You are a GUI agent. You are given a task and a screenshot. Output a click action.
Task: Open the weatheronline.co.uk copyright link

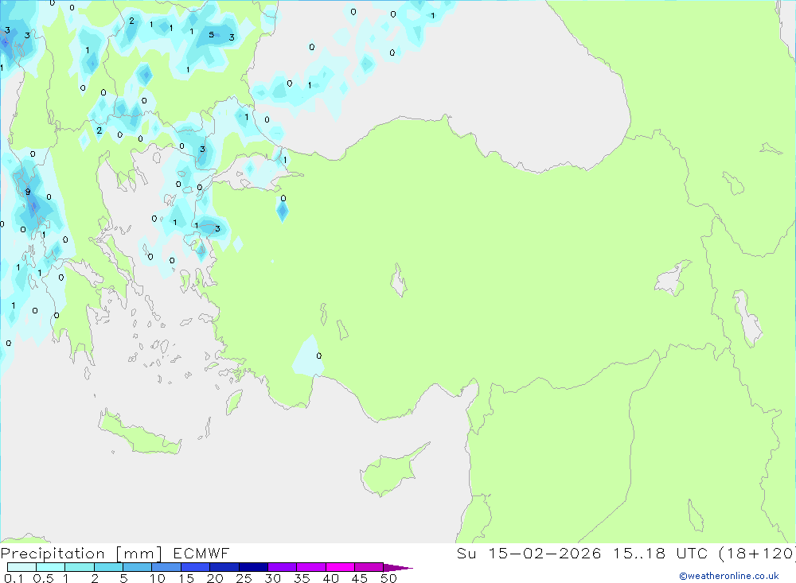pyautogui.click(x=729, y=576)
